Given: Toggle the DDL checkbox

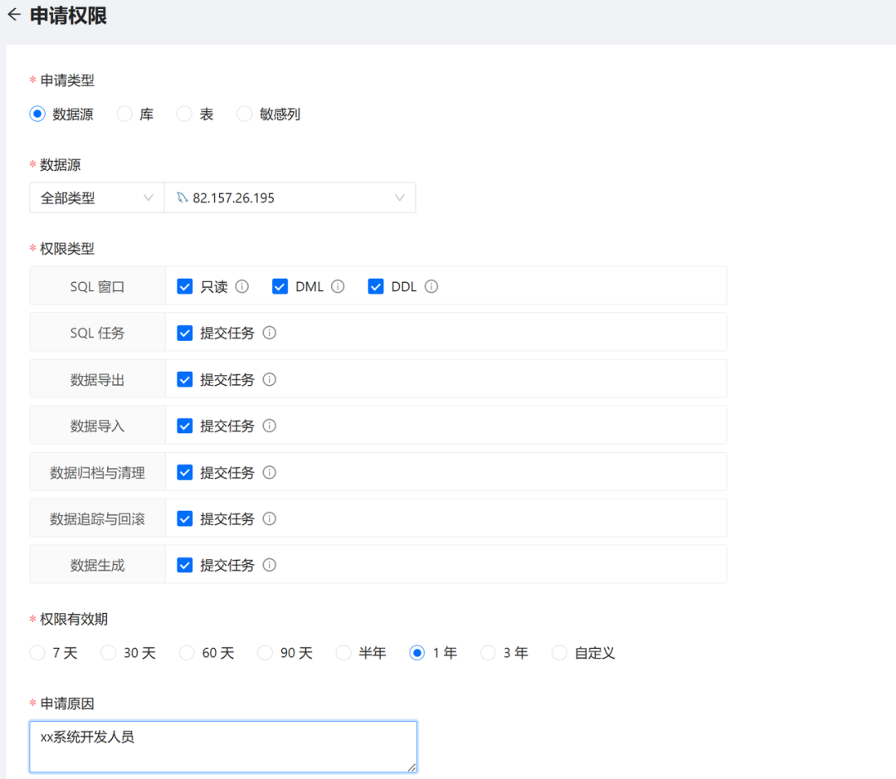Looking at the screenshot, I should click(x=376, y=286).
